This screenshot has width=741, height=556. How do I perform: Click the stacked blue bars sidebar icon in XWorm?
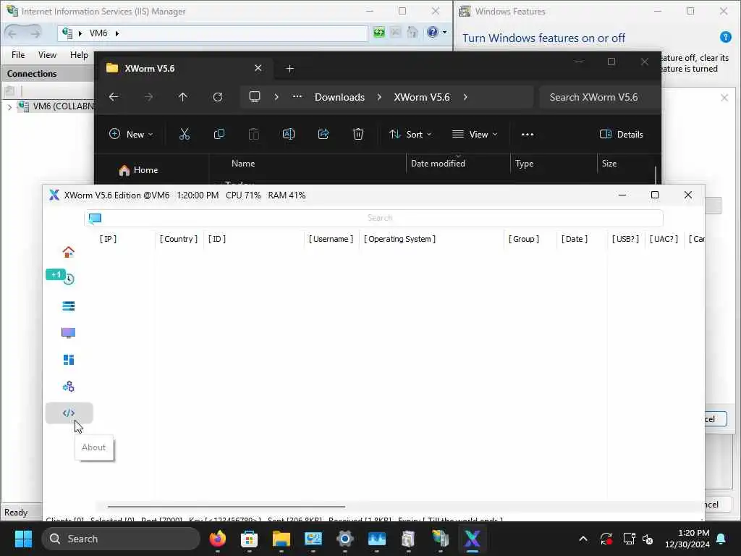(x=69, y=306)
